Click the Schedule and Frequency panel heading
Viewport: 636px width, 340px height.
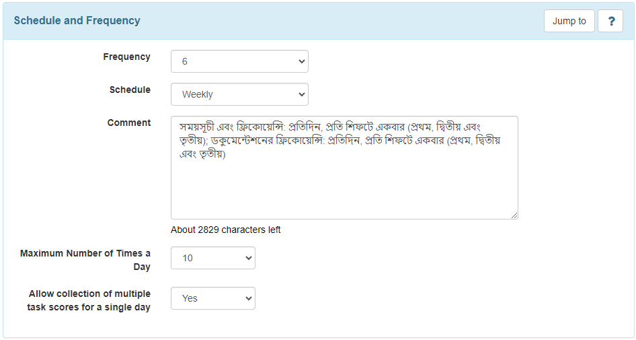[x=77, y=21]
